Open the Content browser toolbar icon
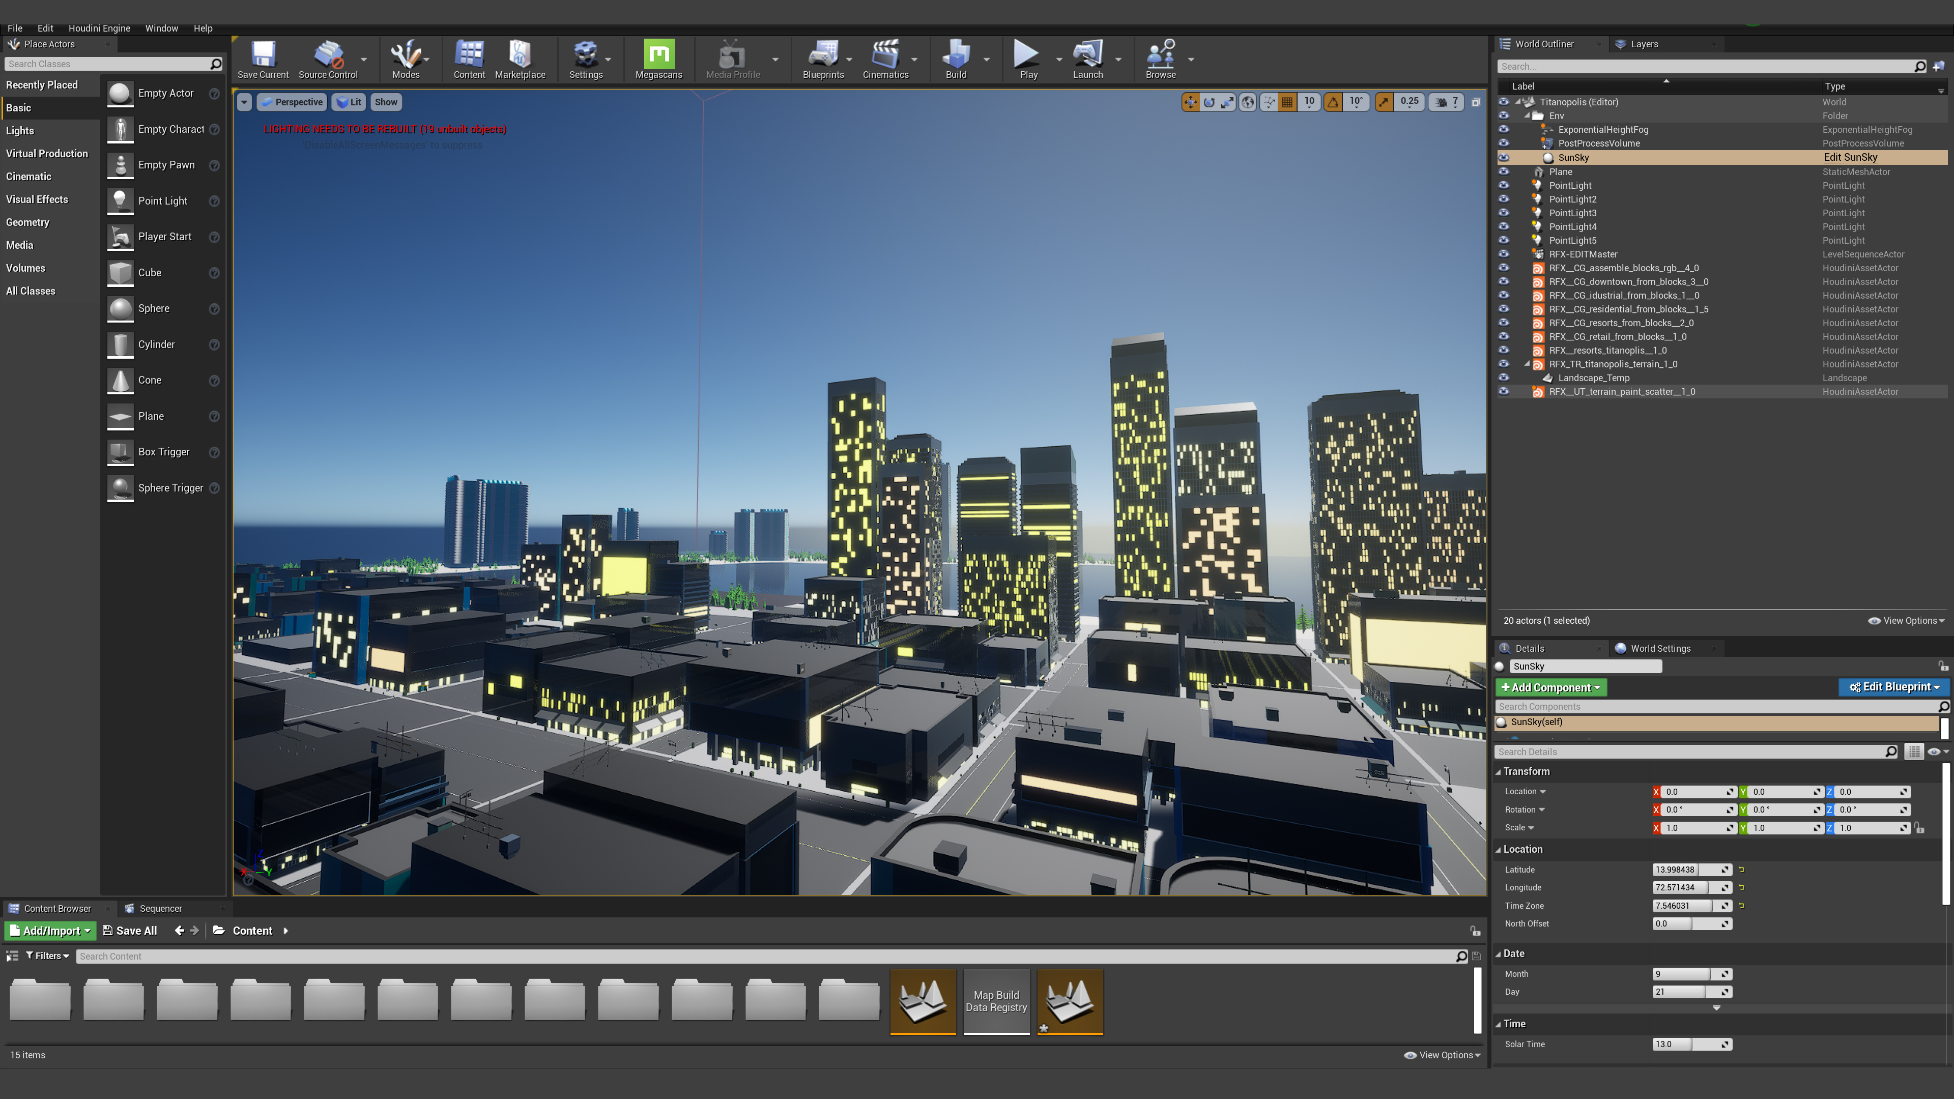 point(469,59)
